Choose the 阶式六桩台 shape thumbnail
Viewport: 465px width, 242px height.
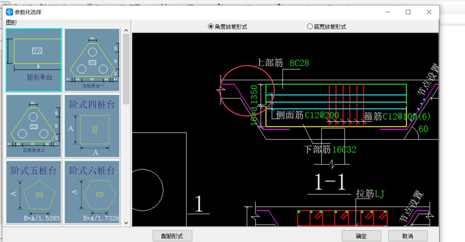pos(92,192)
